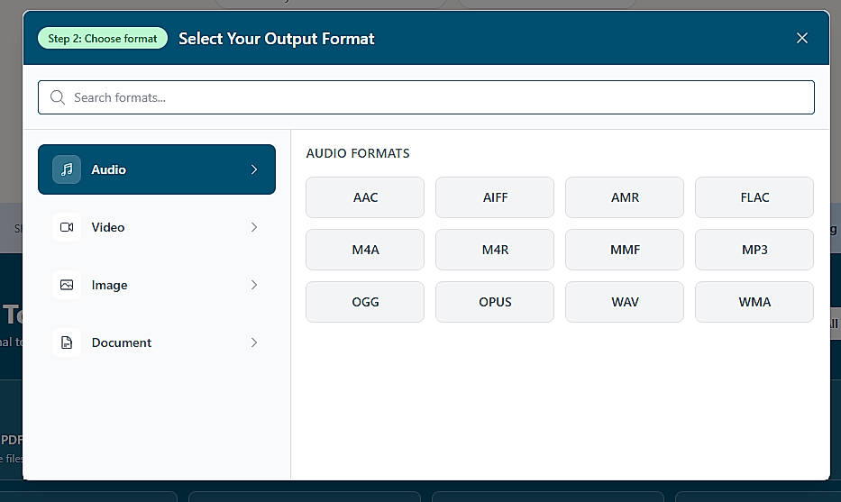841x502 pixels.
Task: Switch to the Image category
Action: (157, 285)
